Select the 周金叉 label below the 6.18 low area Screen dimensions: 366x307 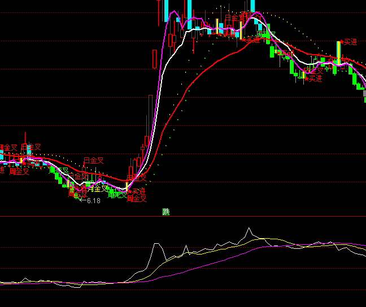(137, 199)
